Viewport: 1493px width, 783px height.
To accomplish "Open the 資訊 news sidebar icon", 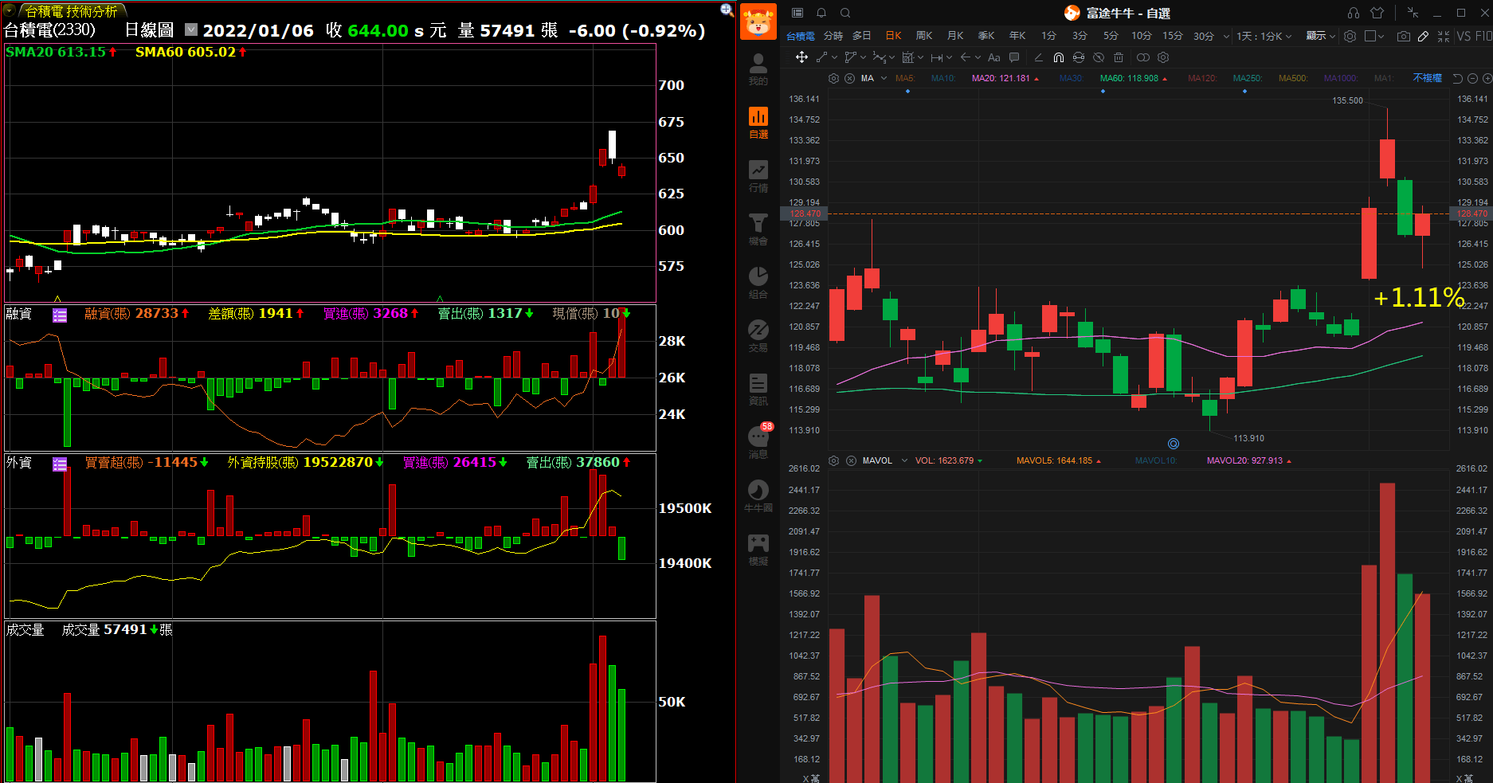I will pos(758,390).
